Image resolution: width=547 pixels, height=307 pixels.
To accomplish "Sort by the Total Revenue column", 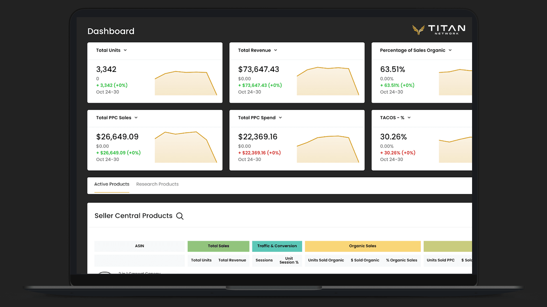I will click(232, 260).
